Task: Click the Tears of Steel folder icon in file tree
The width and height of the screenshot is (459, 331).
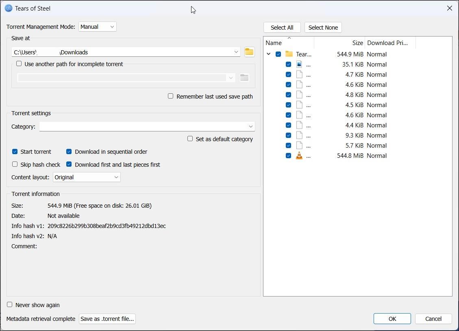Action: point(289,54)
